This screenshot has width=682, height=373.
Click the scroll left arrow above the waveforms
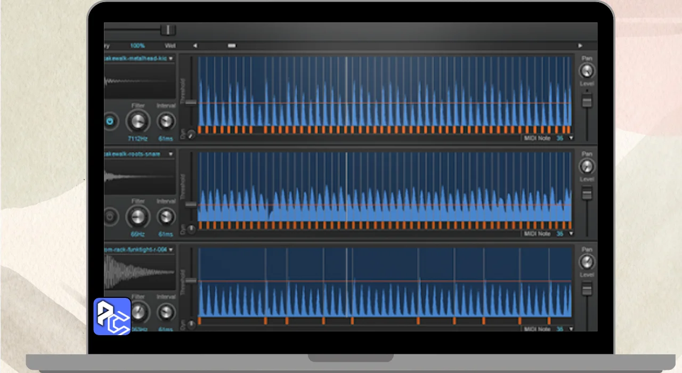click(x=195, y=46)
